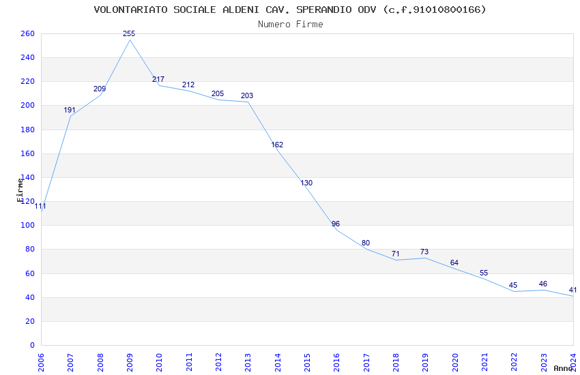This screenshot has width=580, height=375.
Task: Click y-axis tick label 100
Action: coord(28,226)
